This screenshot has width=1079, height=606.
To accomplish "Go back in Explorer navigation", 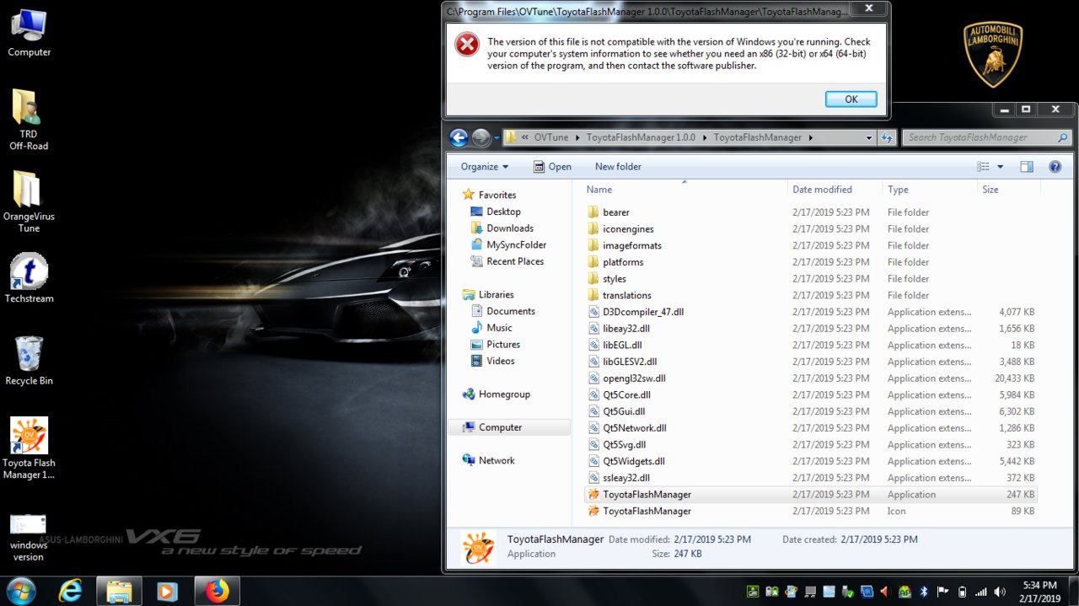I will pos(459,137).
